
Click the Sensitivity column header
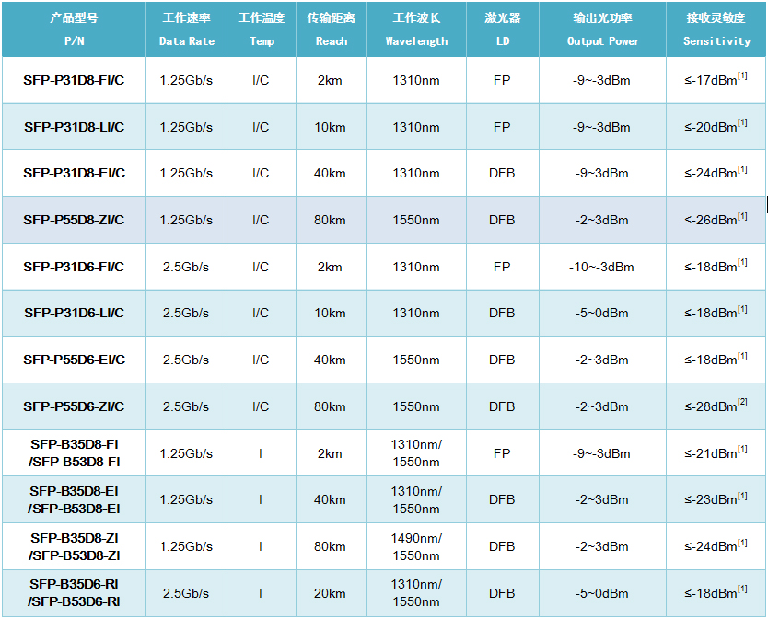coord(716,29)
